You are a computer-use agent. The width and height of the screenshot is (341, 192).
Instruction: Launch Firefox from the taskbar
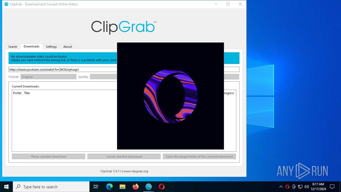136,187
